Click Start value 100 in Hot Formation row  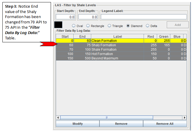[x=65, y=54]
